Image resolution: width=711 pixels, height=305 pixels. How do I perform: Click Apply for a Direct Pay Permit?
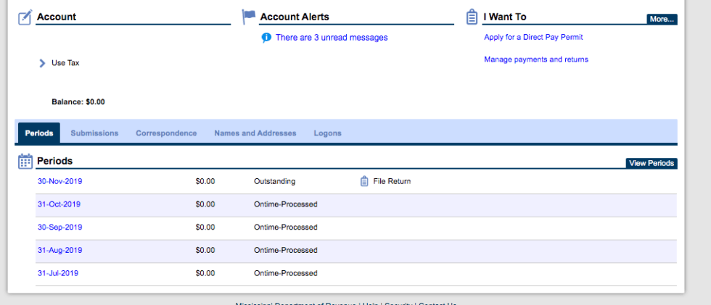tap(533, 37)
